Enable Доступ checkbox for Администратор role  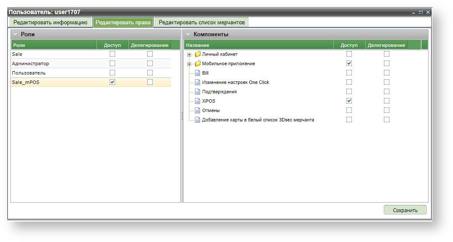113,63
